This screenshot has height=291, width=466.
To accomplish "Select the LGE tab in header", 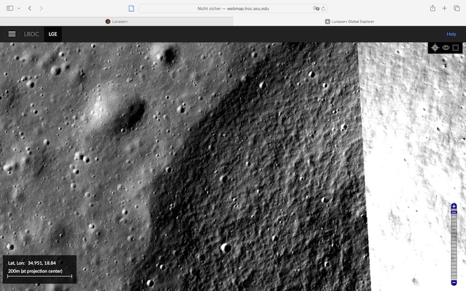I will tap(53, 34).
